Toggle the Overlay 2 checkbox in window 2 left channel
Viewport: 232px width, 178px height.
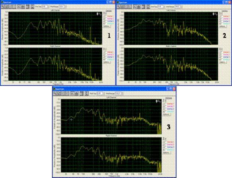(220, 19)
